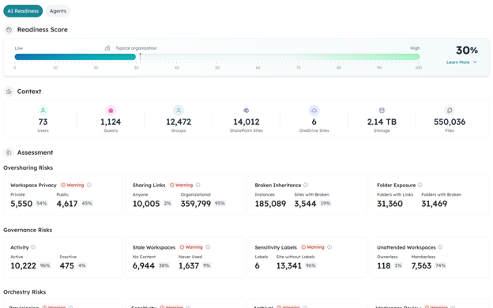
Task: Open Workspace Privacy info icon
Action: point(89,185)
